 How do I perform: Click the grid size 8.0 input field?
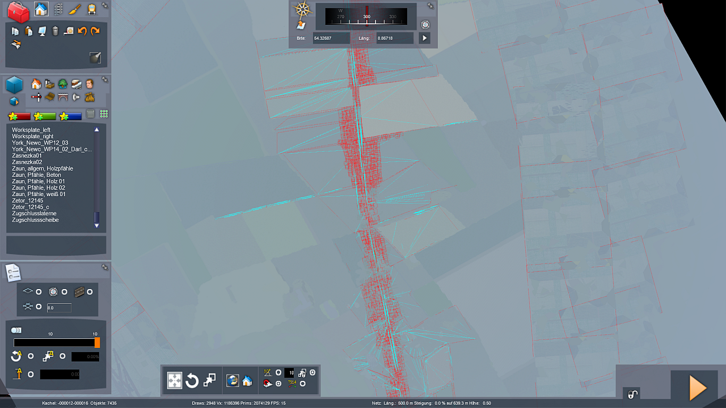(59, 308)
